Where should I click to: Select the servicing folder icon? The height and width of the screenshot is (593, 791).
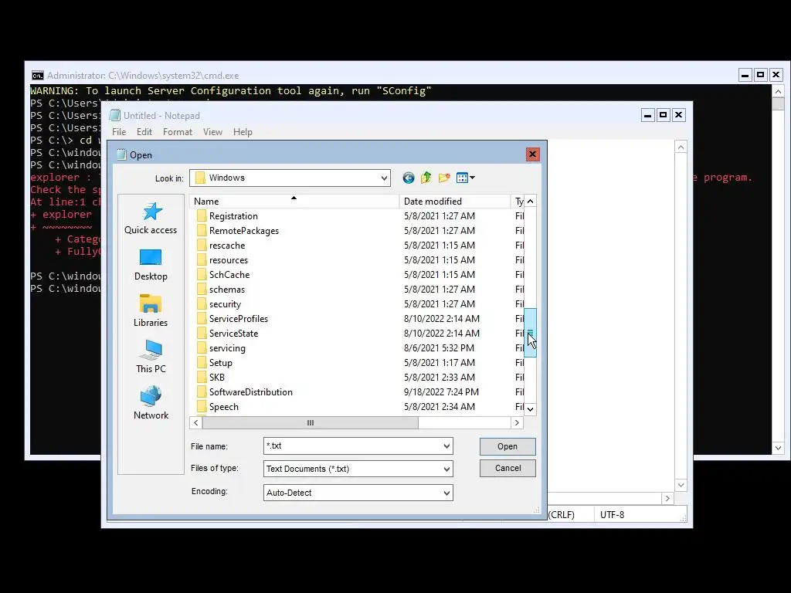click(x=202, y=347)
